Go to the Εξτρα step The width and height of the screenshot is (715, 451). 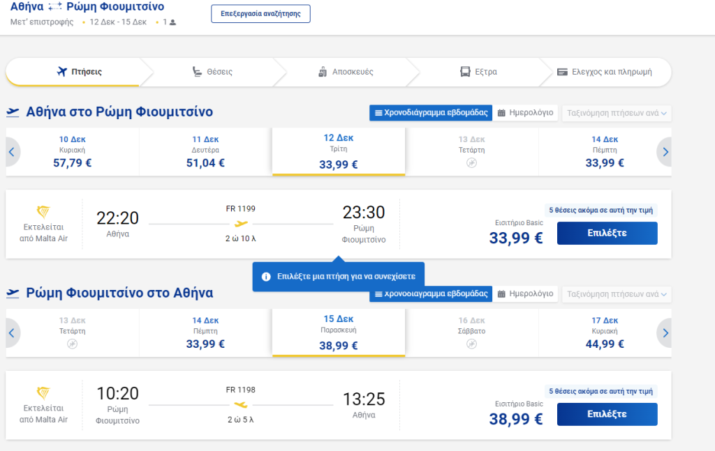coord(478,72)
